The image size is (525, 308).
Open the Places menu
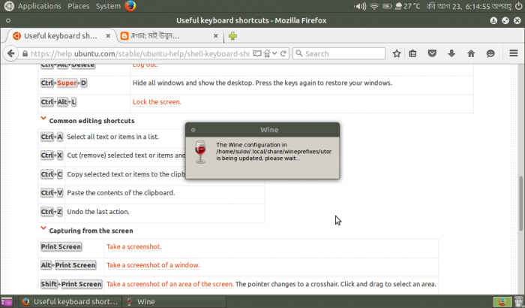tap(78, 6)
